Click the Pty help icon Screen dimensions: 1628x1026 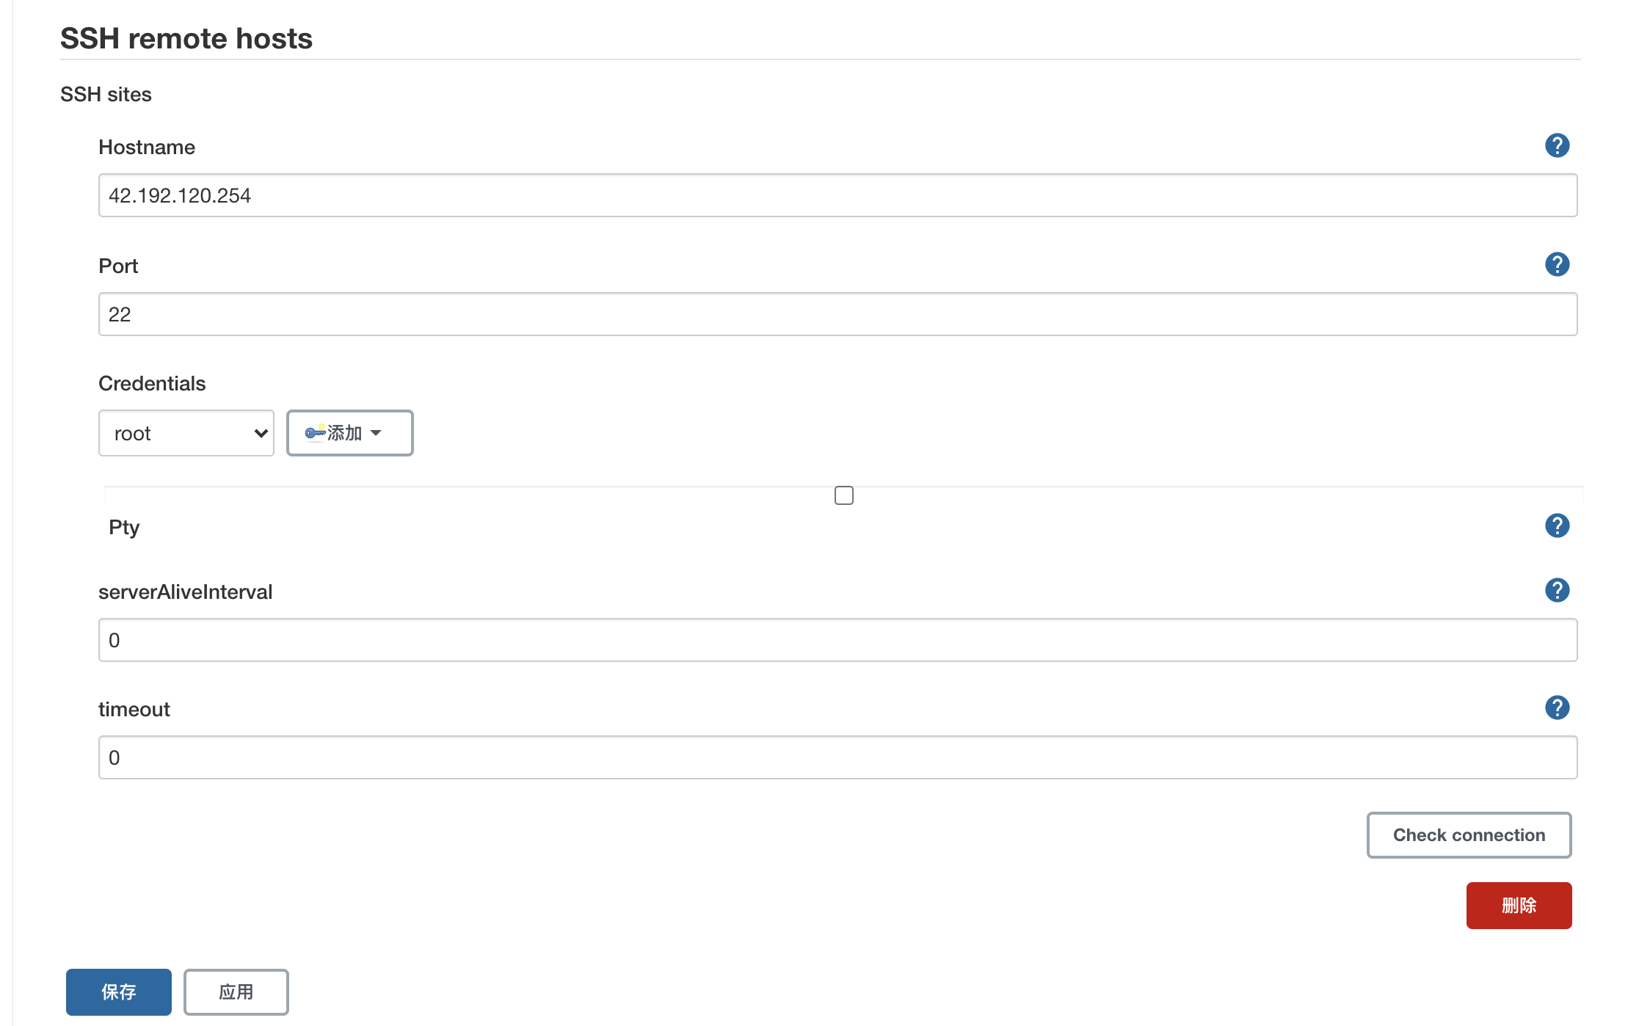[x=1557, y=526]
